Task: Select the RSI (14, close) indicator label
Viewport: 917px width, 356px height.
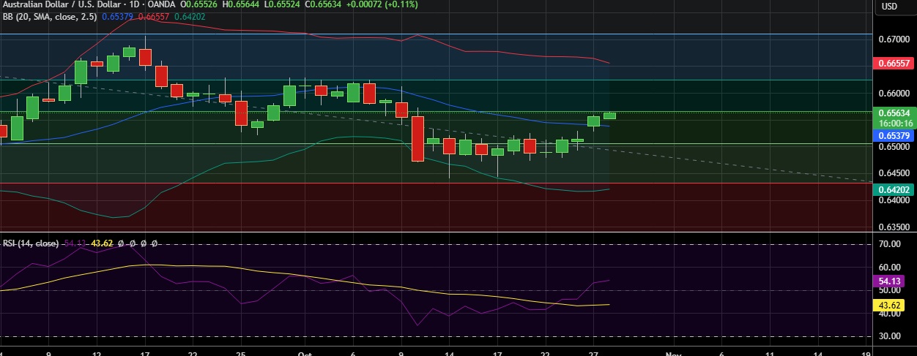Action: click(x=30, y=243)
